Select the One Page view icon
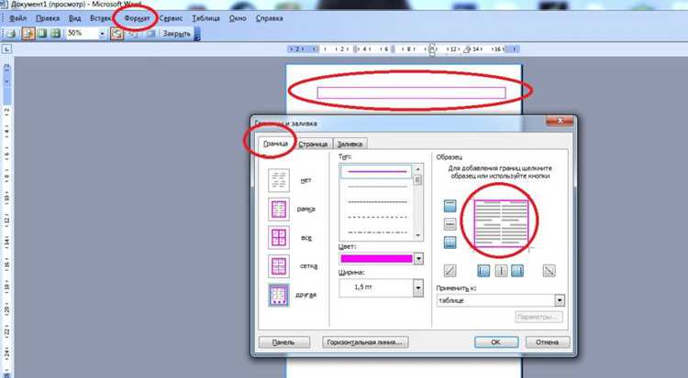This screenshot has height=378, width=688. point(42,33)
